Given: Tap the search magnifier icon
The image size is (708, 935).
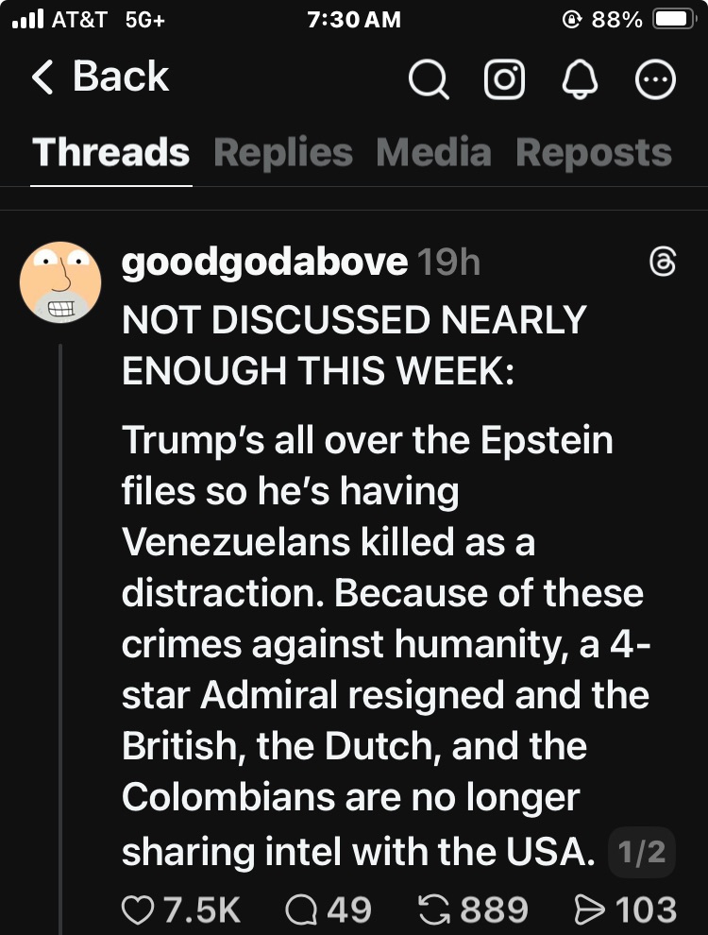Looking at the screenshot, I should tap(429, 81).
